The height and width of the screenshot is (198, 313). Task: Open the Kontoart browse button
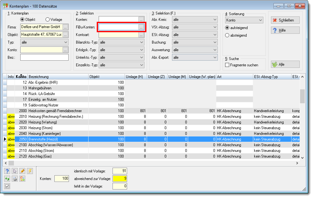point(141,35)
